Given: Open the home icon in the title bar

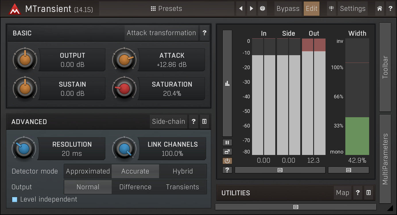Looking at the screenshot, I should point(379,9).
